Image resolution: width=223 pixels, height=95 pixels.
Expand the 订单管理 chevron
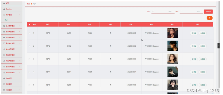point(19,90)
